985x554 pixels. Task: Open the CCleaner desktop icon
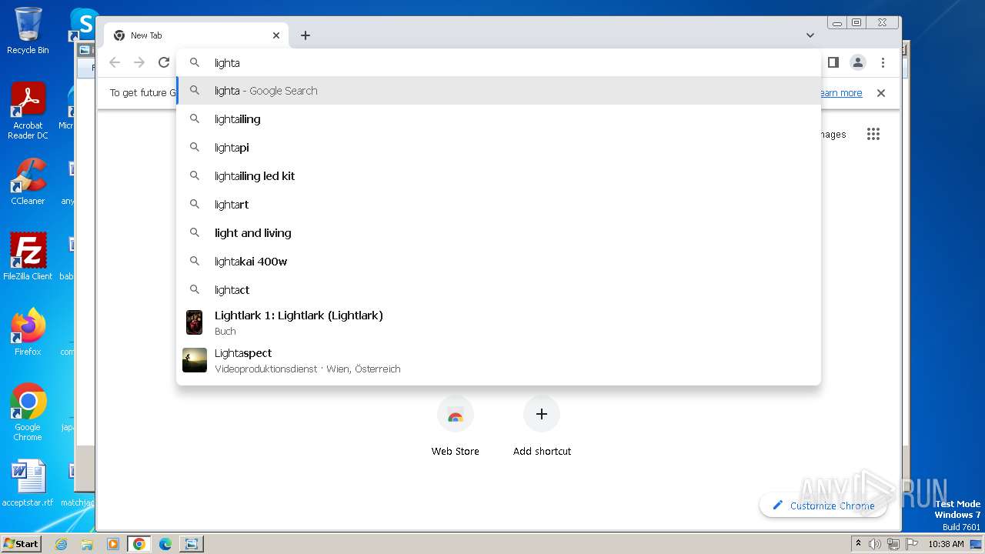point(28,182)
